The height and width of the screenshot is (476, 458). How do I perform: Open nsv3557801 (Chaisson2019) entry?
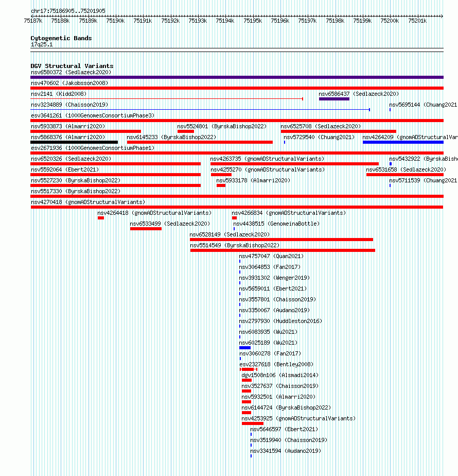(x=277, y=300)
